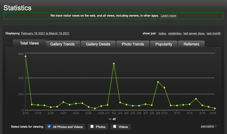
Task: Click the green 'all' legend marker
Action: click(x=110, y=119)
